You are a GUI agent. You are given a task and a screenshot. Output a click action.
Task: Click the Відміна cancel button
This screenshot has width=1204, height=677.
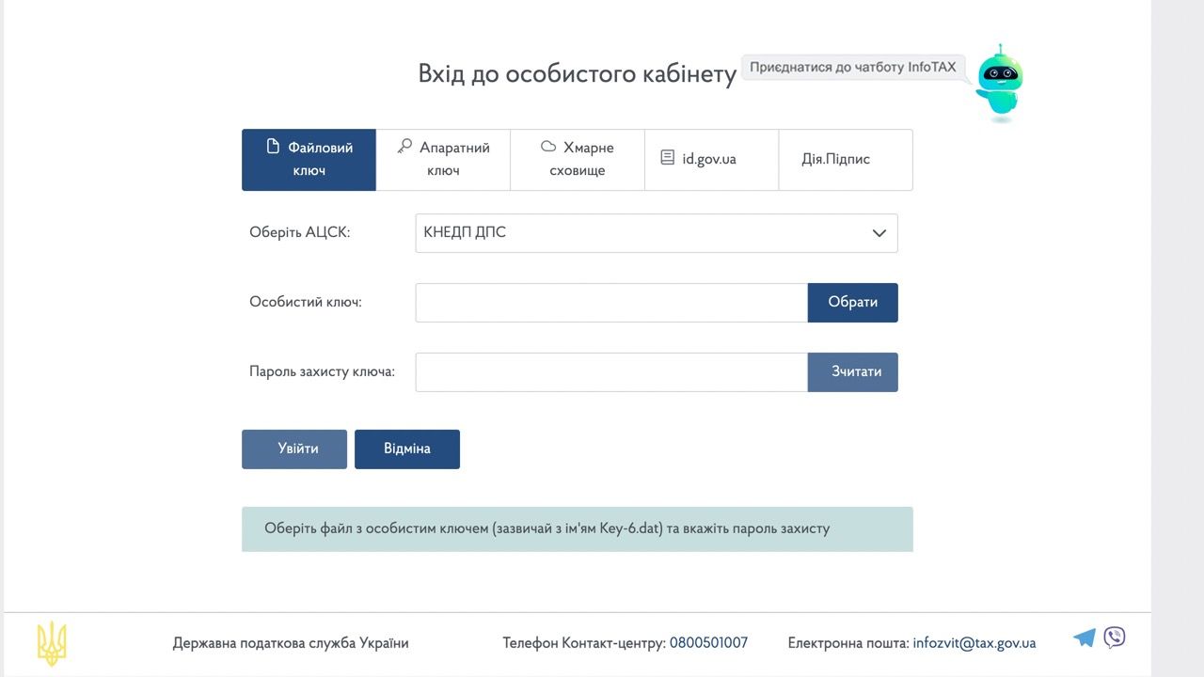click(407, 449)
